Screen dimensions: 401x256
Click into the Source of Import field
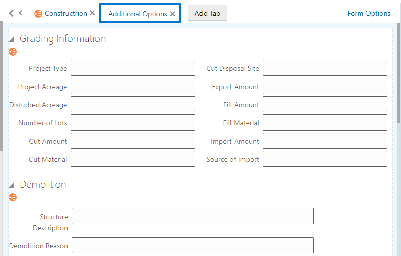point(325,159)
